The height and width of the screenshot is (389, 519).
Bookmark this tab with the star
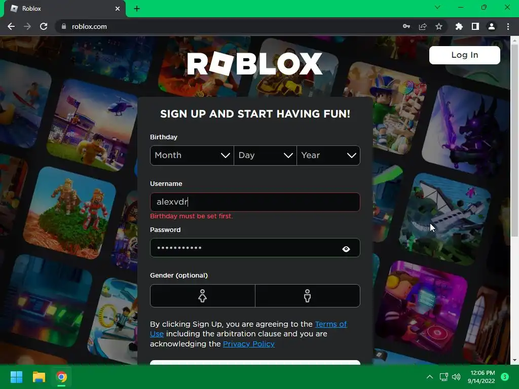(x=439, y=26)
